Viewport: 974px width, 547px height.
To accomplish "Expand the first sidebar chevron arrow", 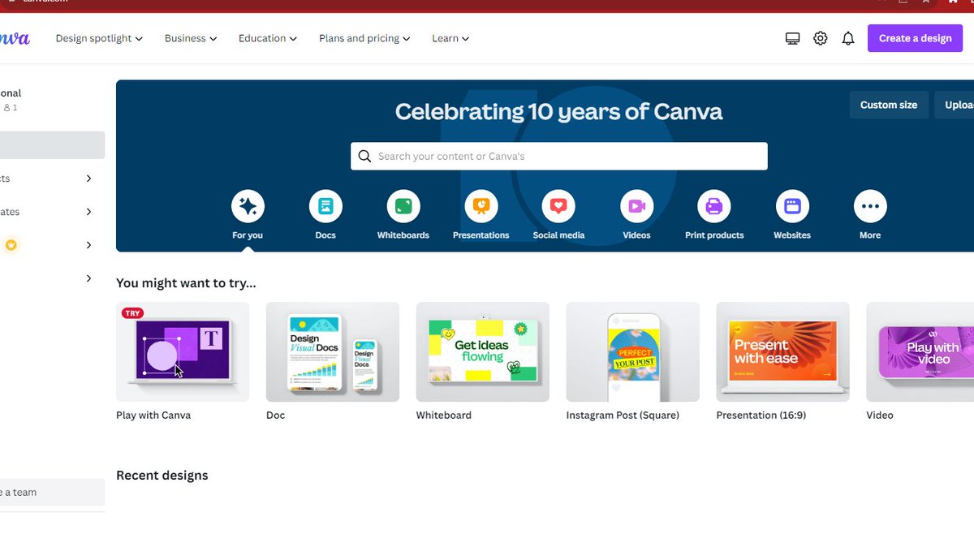I will (89, 179).
